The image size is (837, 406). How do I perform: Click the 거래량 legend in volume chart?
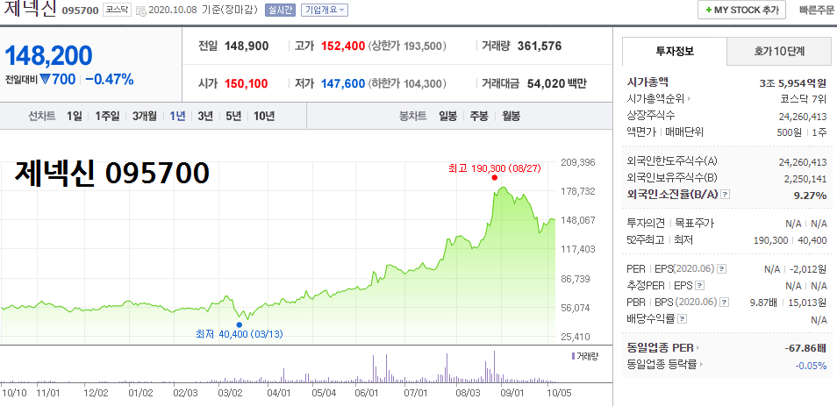coord(584,356)
